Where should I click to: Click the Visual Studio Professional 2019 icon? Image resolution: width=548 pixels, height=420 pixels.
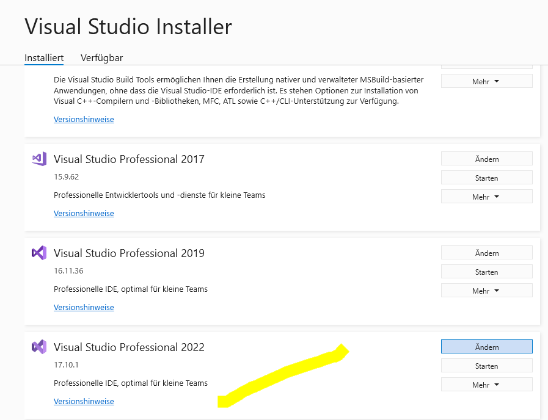click(x=39, y=253)
